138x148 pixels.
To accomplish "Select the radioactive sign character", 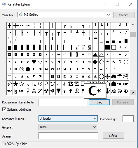I will pyautogui.click(x=46, y=91).
